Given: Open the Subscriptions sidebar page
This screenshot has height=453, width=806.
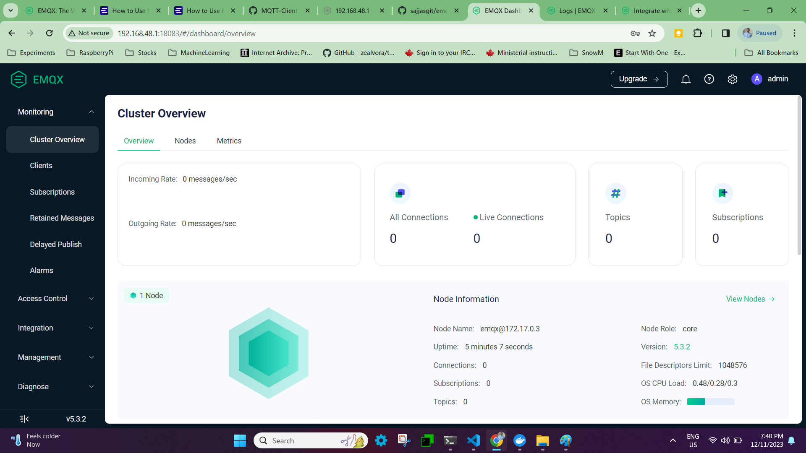Looking at the screenshot, I should (52, 192).
